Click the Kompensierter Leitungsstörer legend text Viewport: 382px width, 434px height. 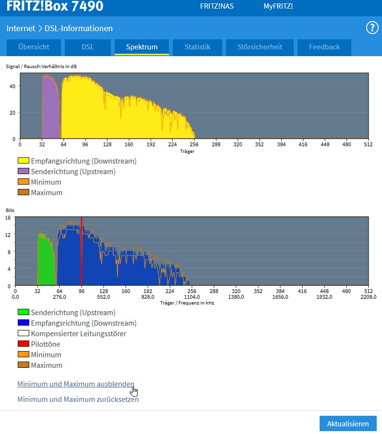pos(79,333)
